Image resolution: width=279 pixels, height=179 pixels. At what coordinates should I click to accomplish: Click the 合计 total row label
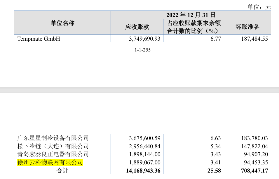tap(62, 171)
